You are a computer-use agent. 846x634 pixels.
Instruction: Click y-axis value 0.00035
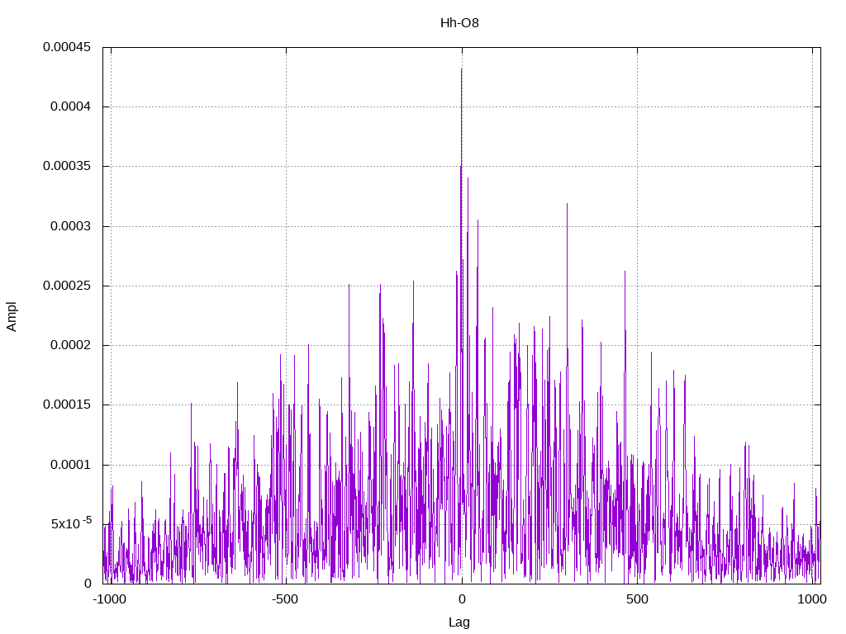(x=67, y=166)
